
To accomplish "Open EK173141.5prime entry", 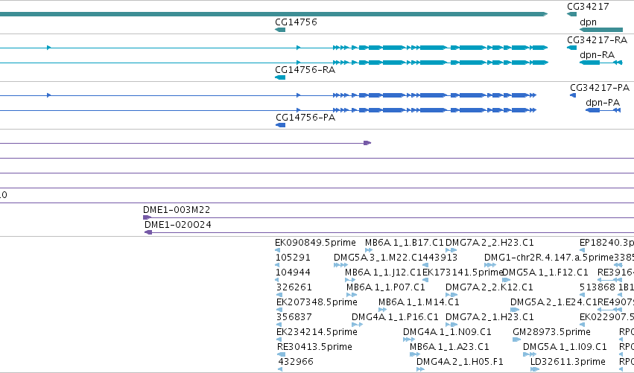I will pos(463,272).
